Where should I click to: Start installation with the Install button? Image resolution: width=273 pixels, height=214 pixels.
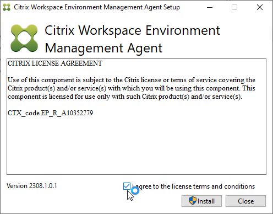[201, 201]
